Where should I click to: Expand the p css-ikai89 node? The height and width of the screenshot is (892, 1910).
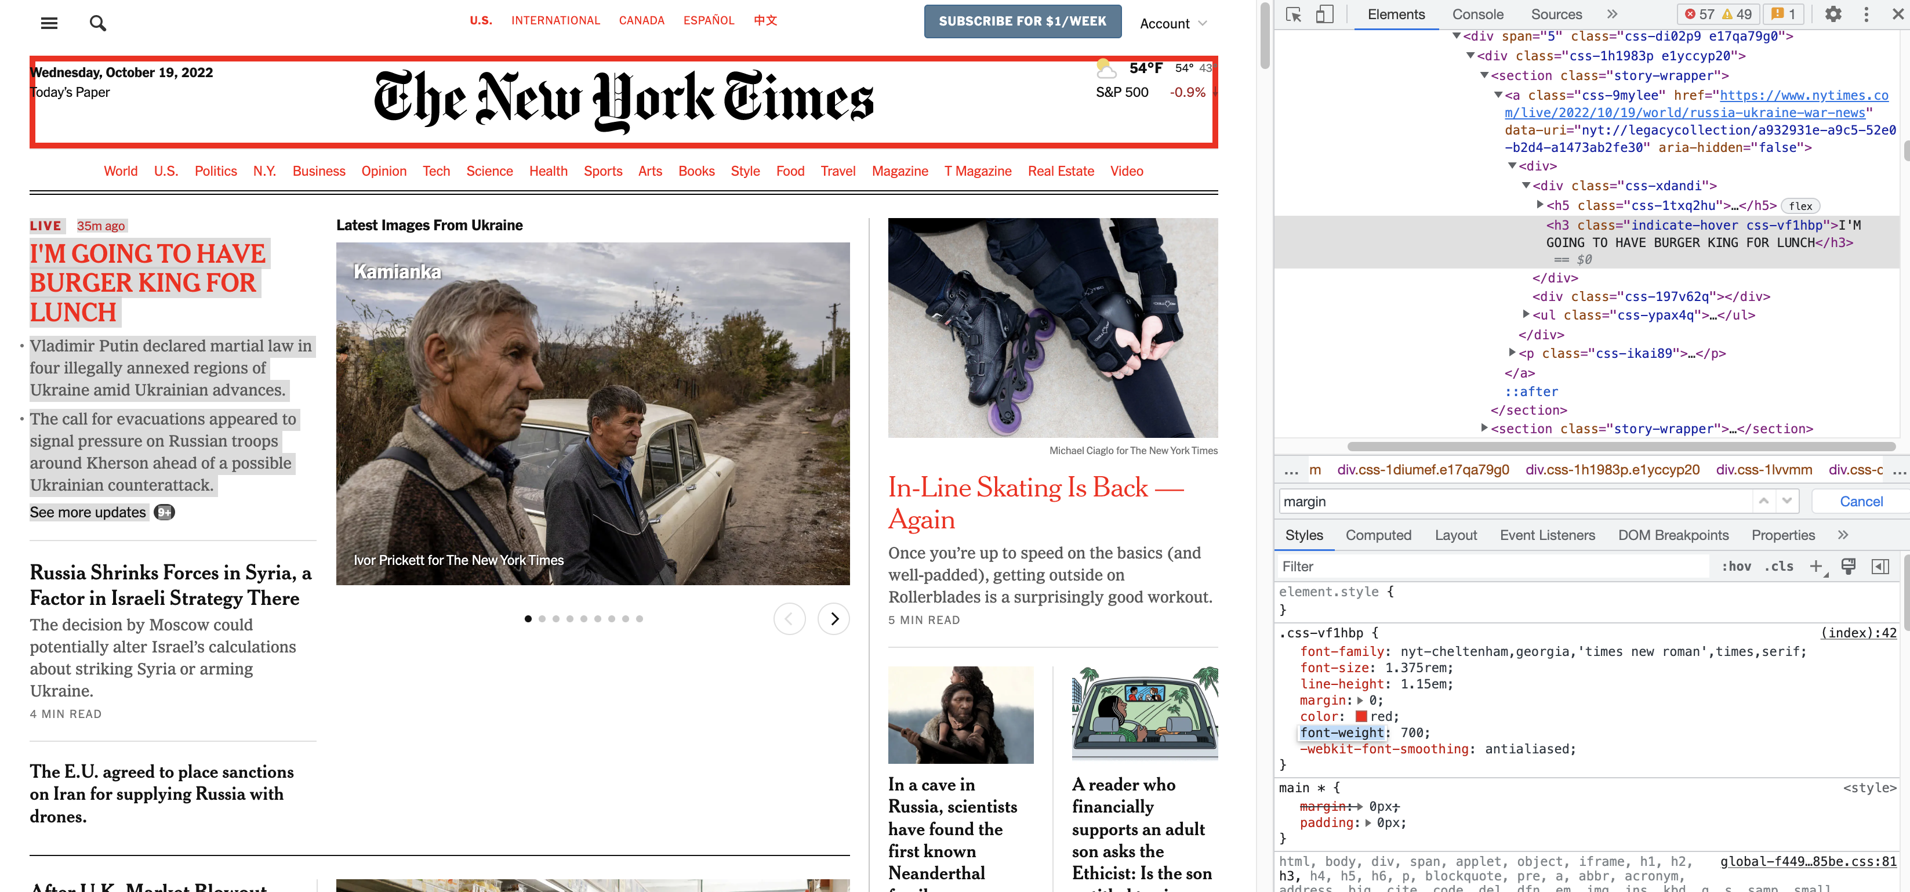pyautogui.click(x=1513, y=352)
